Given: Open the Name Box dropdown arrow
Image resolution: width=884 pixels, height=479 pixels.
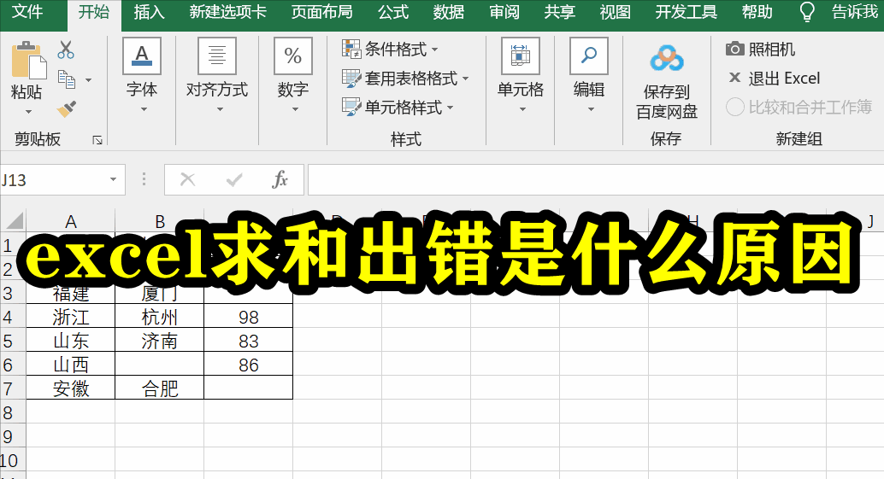Looking at the screenshot, I should [114, 179].
